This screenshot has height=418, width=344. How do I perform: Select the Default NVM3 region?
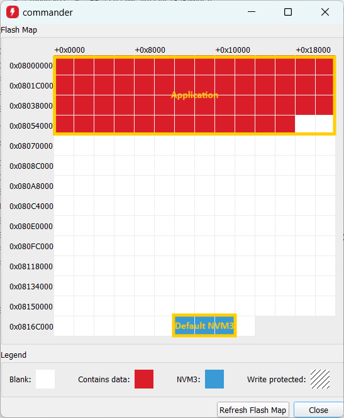(204, 326)
